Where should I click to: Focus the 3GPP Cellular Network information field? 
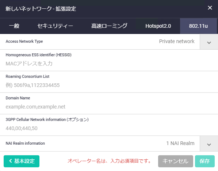click(109, 128)
